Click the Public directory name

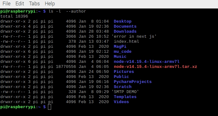pos(121,77)
